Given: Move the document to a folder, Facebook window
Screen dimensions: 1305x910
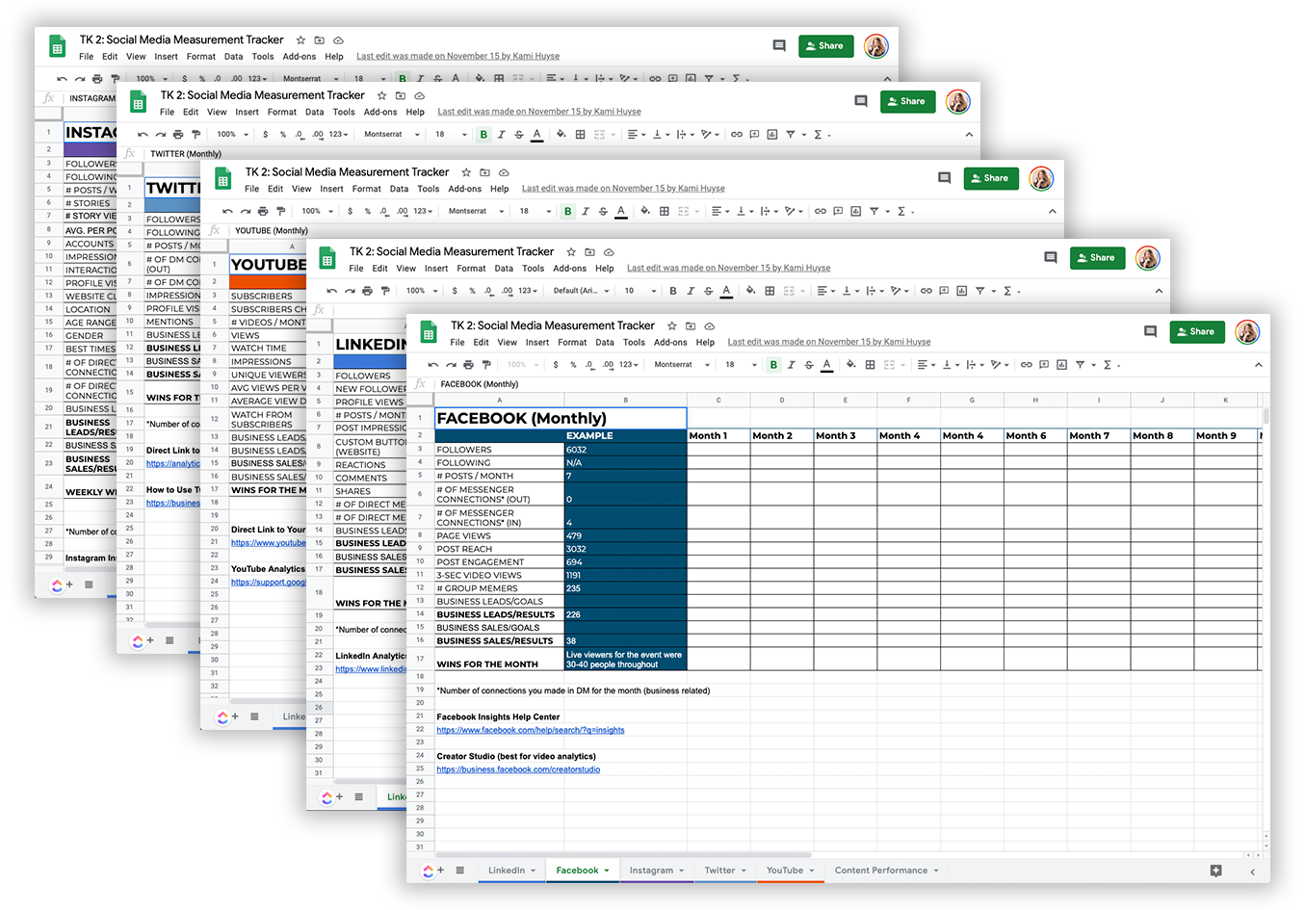Looking at the screenshot, I should [691, 326].
